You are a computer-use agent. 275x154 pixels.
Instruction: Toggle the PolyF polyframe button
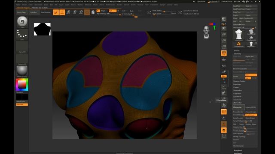224,112
